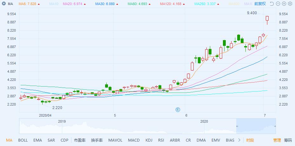Click the 2019 area in the navigator
The width and height of the screenshot is (295, 146).
[x=62, y=121]
